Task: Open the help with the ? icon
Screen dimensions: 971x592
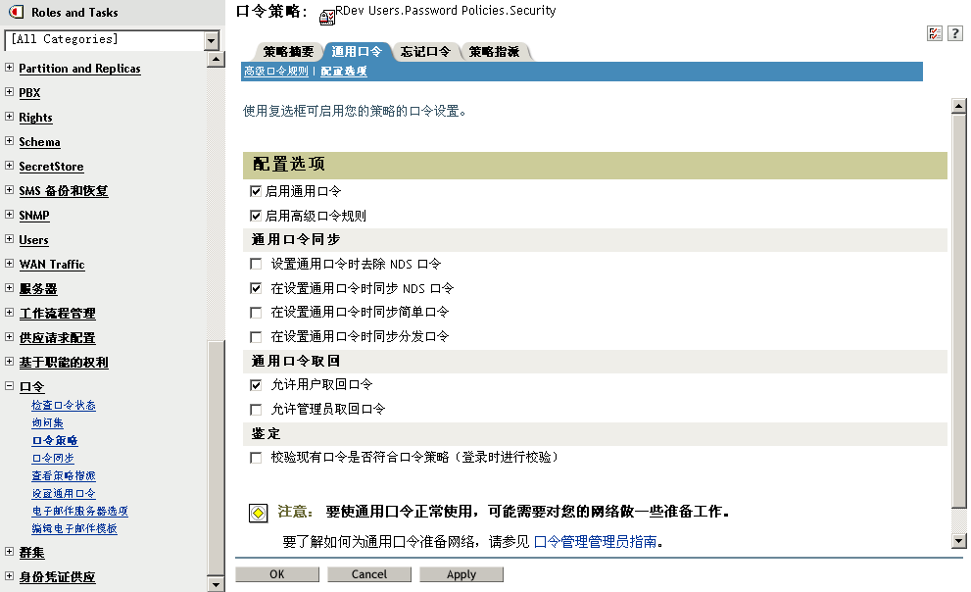Action: [x=955, y=32]
